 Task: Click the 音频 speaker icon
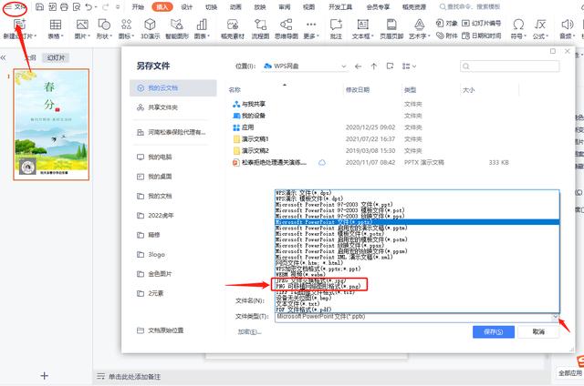point(567,25)
